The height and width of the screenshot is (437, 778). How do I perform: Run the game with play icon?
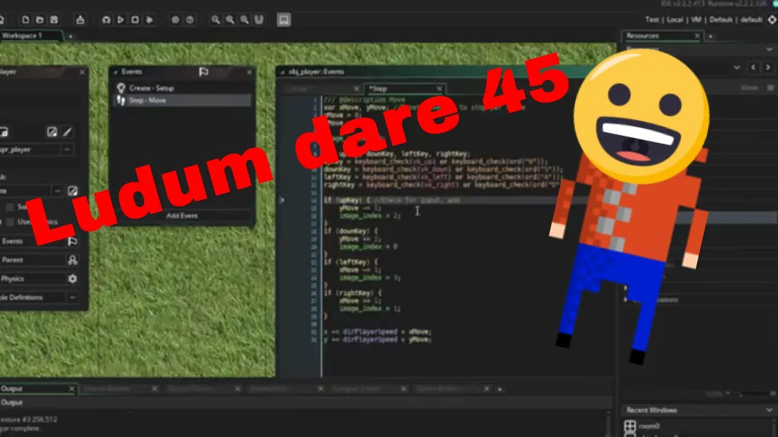[120, 20]
